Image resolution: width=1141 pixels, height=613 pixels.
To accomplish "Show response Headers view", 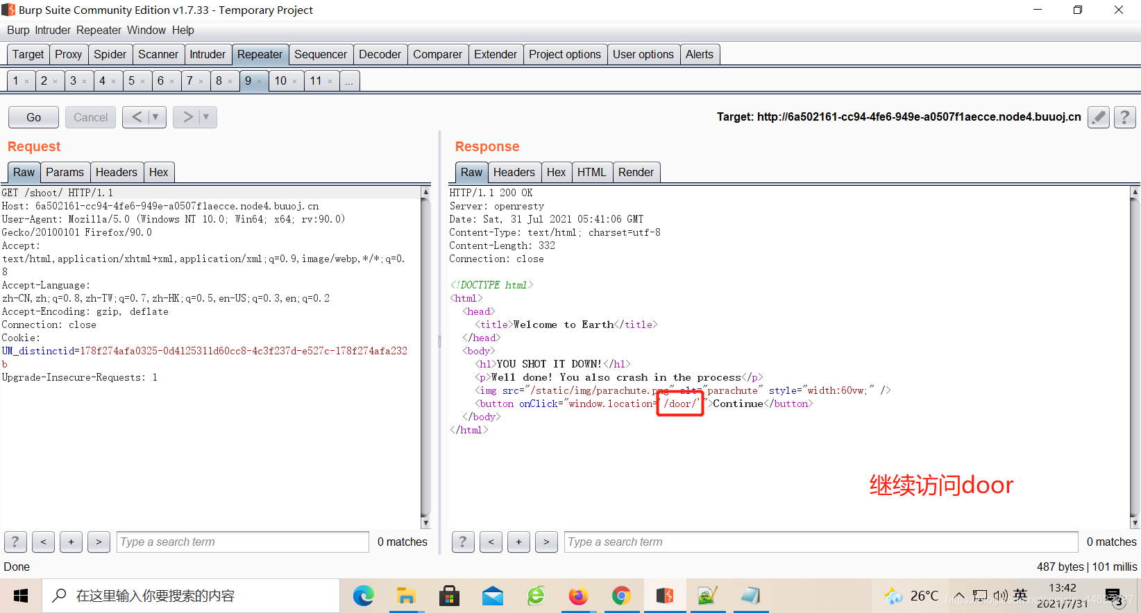I will tap(514, 172).
